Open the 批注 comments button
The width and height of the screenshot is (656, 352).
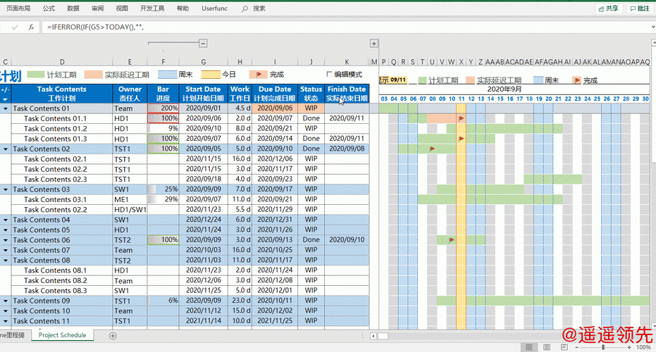coord(639,8)
